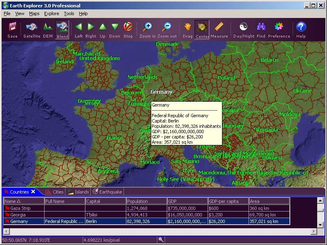Select the Gaza Strip row
The image size is (327, 245).
(147, 208)
